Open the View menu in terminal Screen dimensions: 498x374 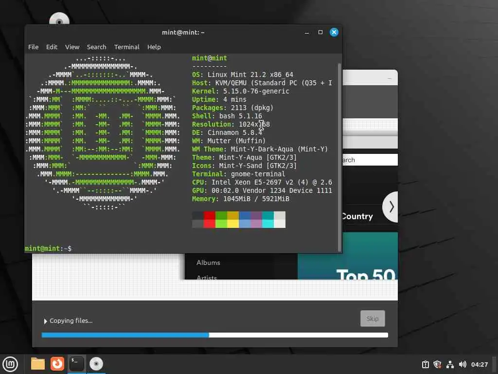72,47
